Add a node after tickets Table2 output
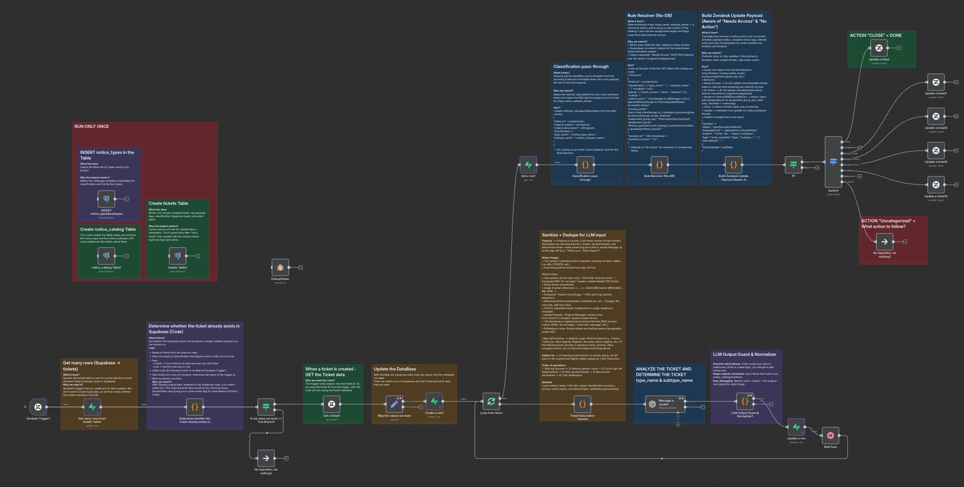The height and width of the screenshot is (487, 964). (x=198, y=256)
